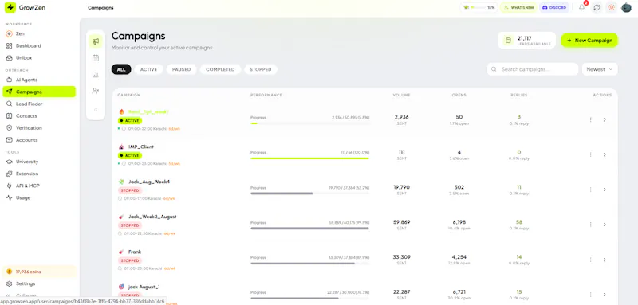Open the bar chart analytics icon
The image size is (638, 305).
click(x=96, y=74)
